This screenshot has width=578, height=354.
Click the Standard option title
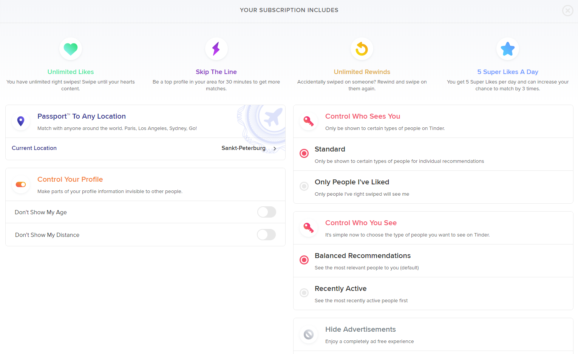pyautogui.click(x=330, y=149)
